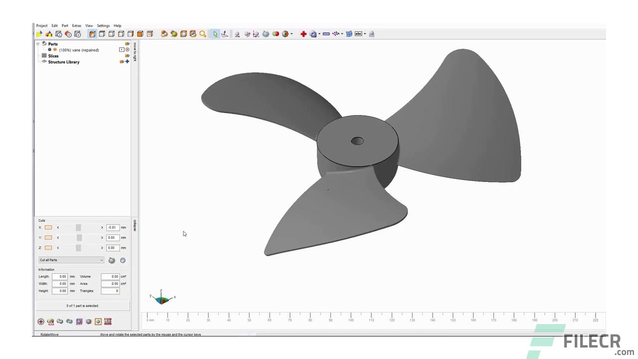638x359 pixels.
Task: Toggle the X cut plane checkbox
Action: (48, 227)
